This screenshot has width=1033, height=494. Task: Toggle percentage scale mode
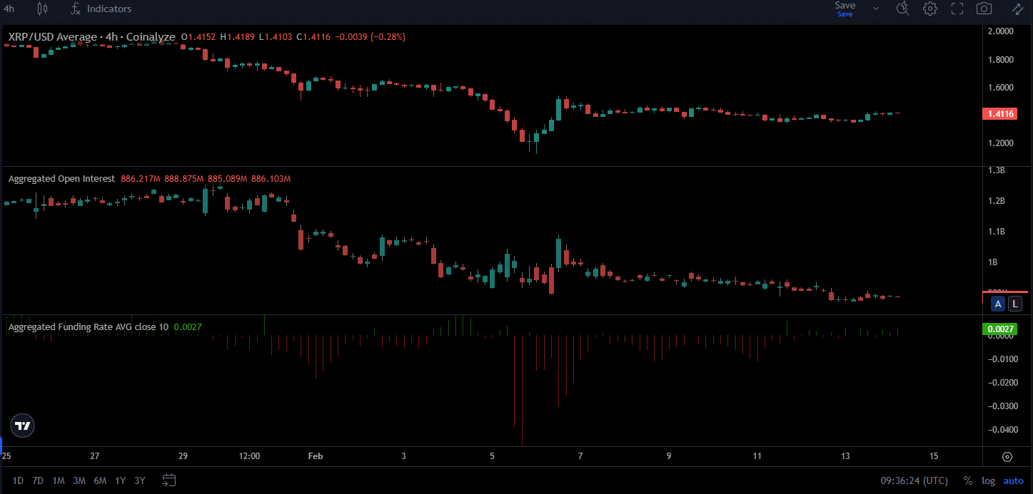point(968,480)
